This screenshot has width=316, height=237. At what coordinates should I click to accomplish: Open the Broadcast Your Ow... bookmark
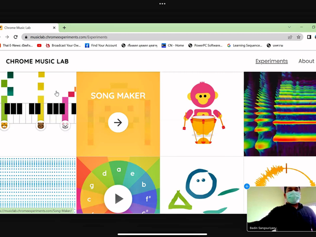coord(63,45)
